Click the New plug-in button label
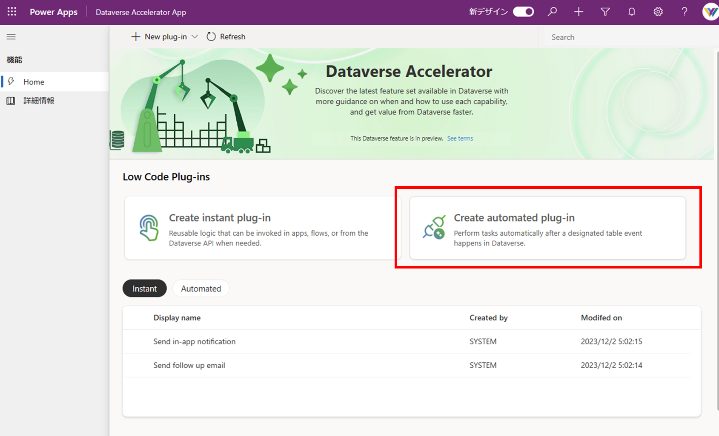 coord(166,37)
